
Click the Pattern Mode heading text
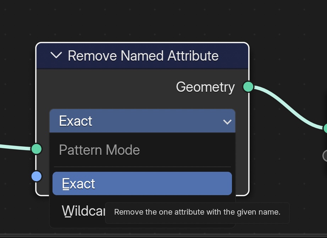(x=99, y=150)
